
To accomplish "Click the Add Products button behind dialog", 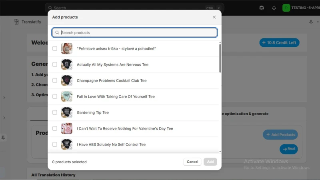I will pyautogui.click(x=280, y=135).
